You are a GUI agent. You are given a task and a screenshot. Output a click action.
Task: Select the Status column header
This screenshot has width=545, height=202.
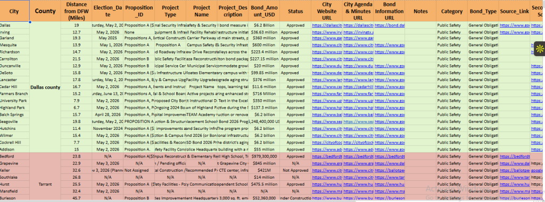[x=295, y=11]
